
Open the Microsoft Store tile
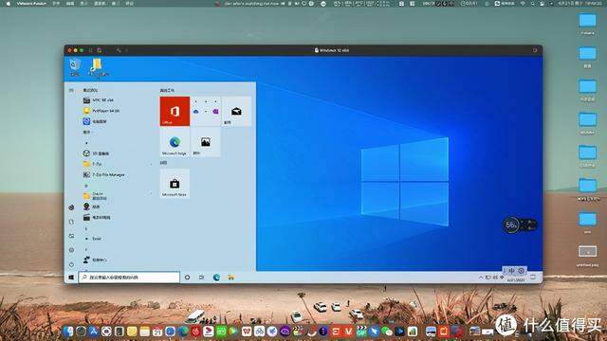click(175, 184)
